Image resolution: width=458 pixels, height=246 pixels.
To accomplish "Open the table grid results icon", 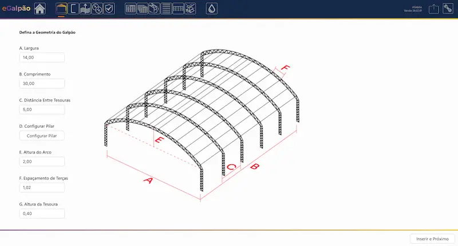I will [131, 9].
